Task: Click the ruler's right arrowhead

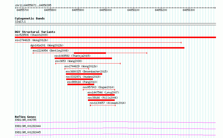Action: [215, 8]
